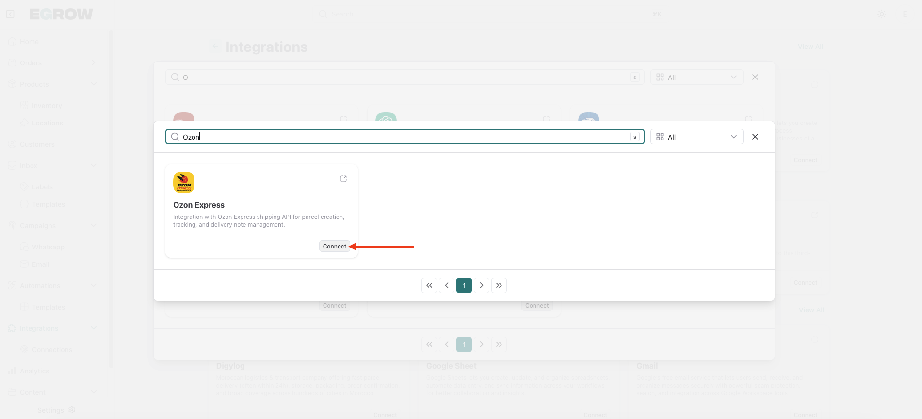Collapse the Integrations sidebar section chevron
The height and width of the screenshot is (419, 922).
coord(94,328)
